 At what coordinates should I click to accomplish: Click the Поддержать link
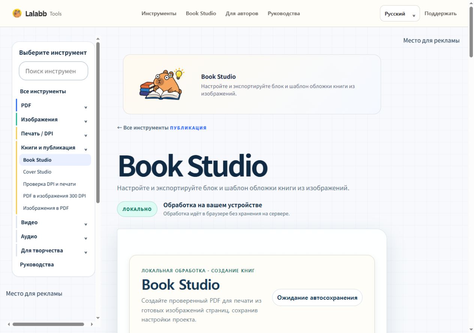pos(440,13)
